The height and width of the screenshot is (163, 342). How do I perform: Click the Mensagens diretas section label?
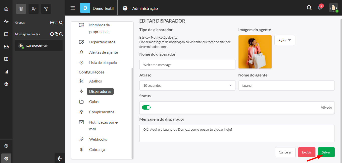27,34
